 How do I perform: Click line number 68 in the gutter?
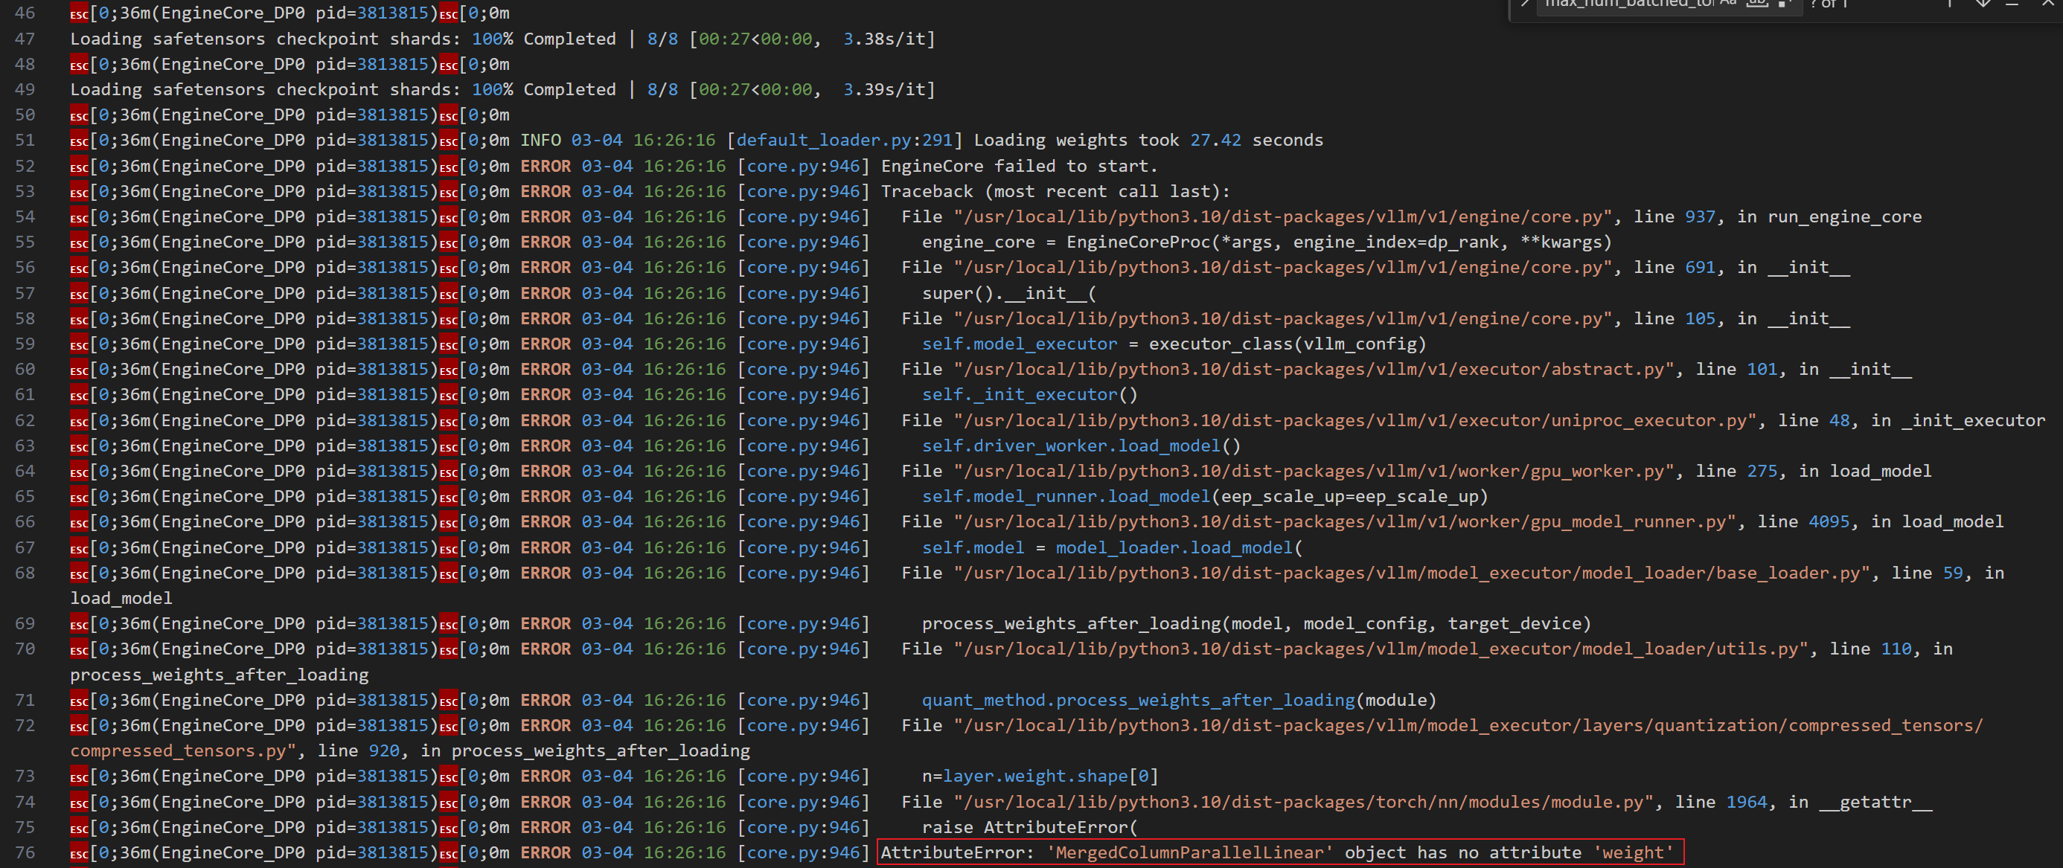pyautogui.click(x=25, y=573)
